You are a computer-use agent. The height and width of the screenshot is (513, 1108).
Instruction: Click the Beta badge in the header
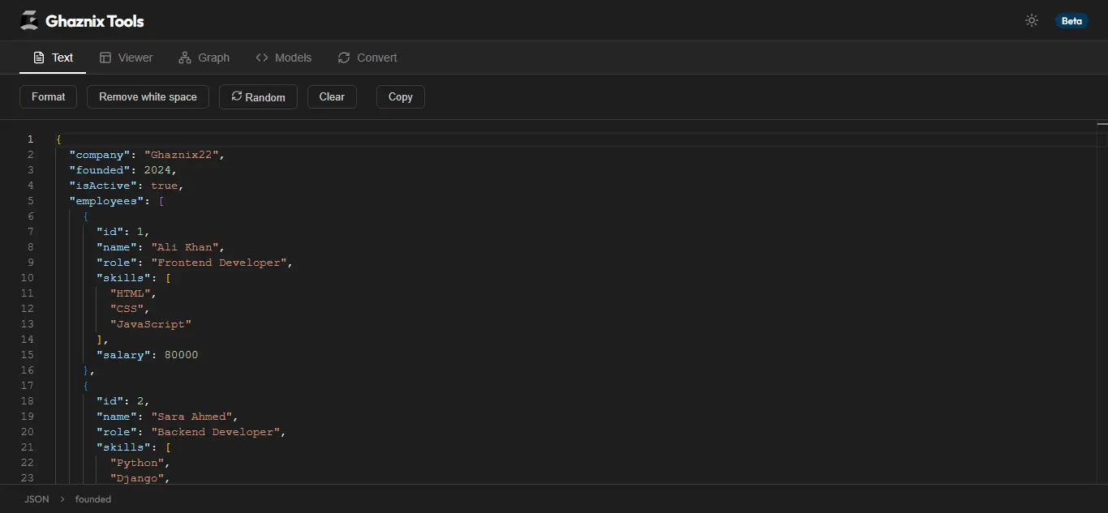(1071, 21)
